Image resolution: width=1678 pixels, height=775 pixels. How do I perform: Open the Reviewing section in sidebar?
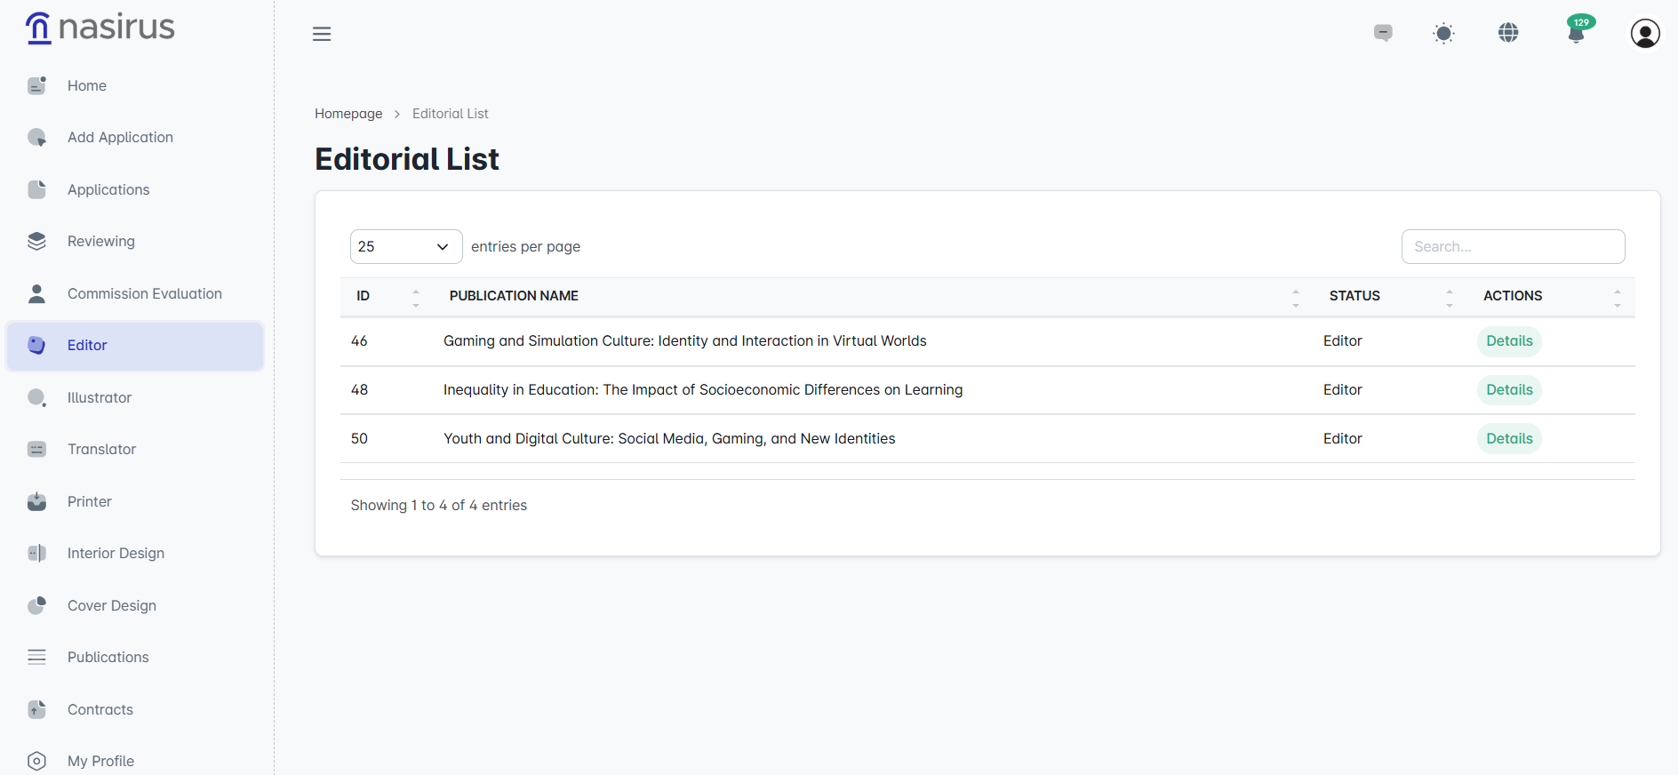[101, 242]
